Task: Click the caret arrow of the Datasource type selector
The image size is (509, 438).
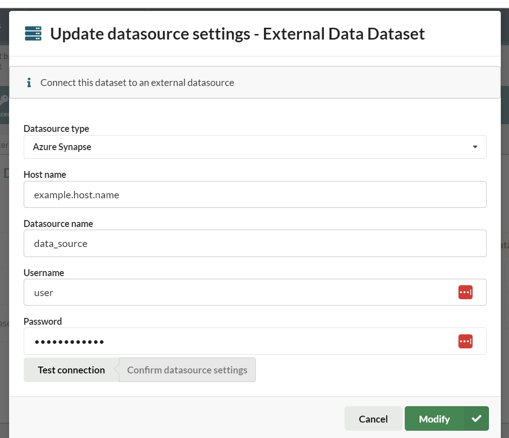Action: pos(475,147)
